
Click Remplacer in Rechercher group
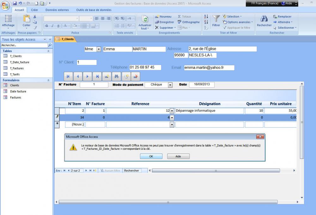pyautogui.click(x=282, y=16)
